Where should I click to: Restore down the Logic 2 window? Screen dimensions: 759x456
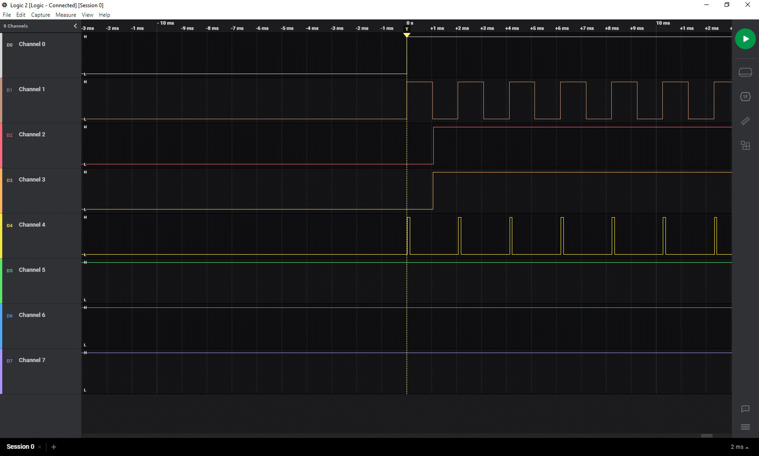pyautogui.click(x=727, y=5)
